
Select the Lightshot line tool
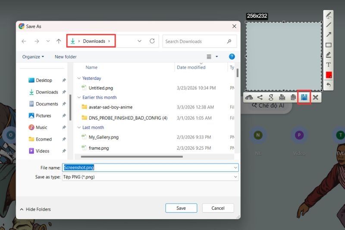[329, 25]
